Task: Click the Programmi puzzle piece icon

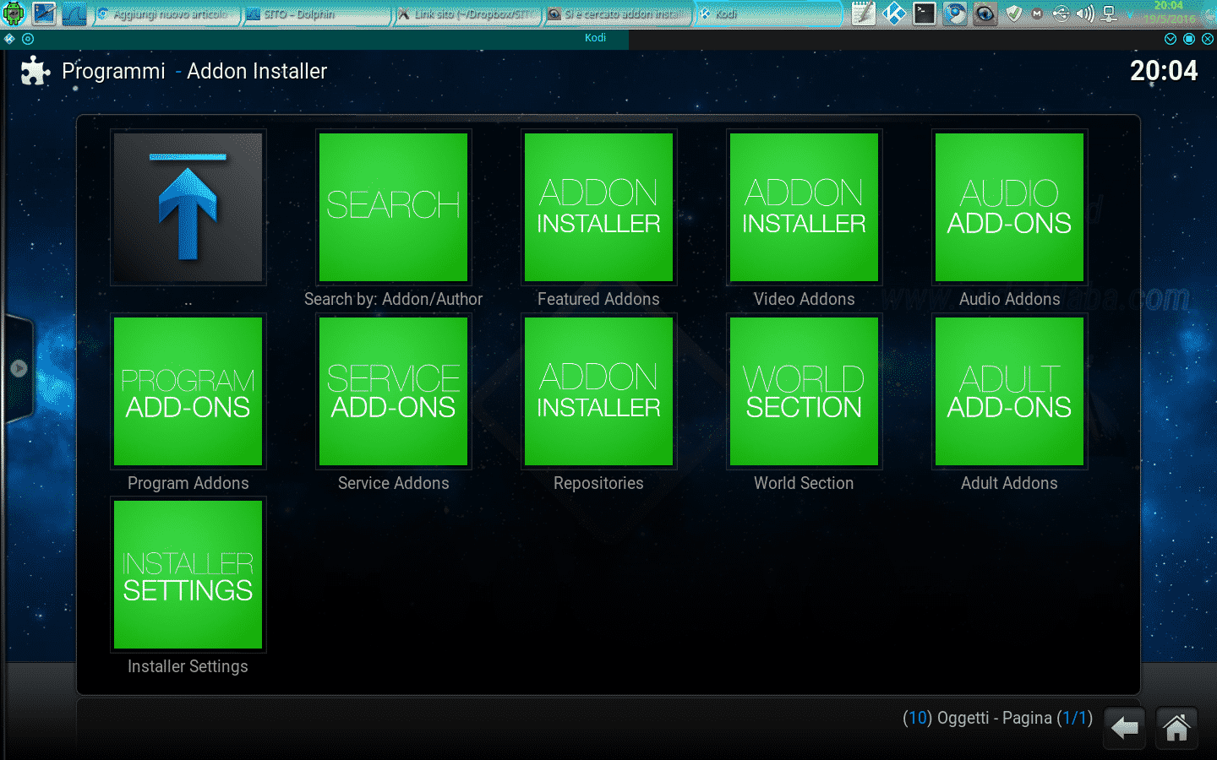Action: (35, 71)
